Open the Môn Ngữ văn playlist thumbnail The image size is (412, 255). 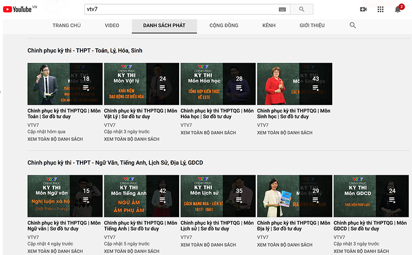point(65,196)
